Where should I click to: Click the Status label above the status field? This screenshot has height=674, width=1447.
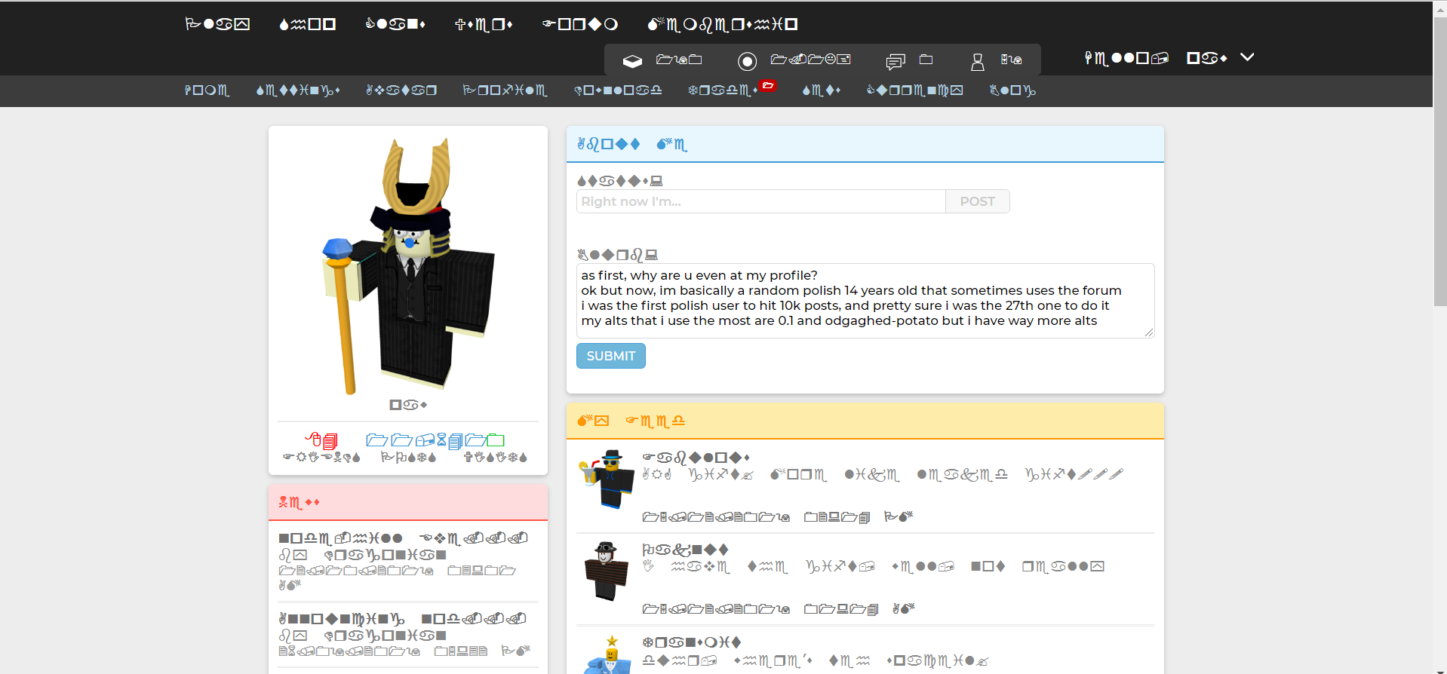coord(619,181)
